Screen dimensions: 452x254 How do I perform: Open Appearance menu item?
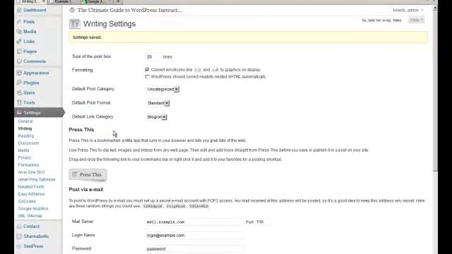(x=36, y=73)
